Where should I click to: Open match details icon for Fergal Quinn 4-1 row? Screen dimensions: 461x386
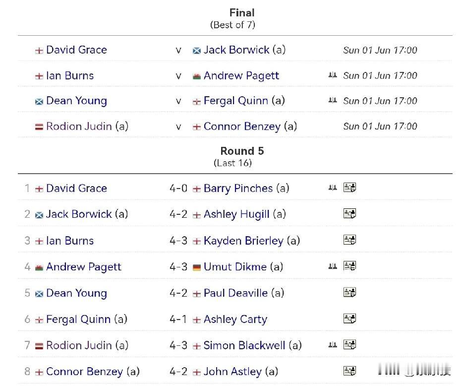[x=349, y=319]
